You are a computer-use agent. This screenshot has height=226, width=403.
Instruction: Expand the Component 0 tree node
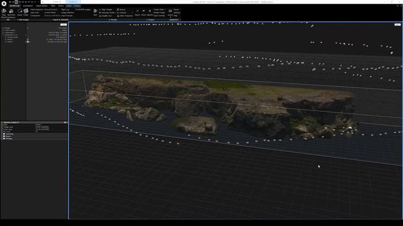point(3,33)
